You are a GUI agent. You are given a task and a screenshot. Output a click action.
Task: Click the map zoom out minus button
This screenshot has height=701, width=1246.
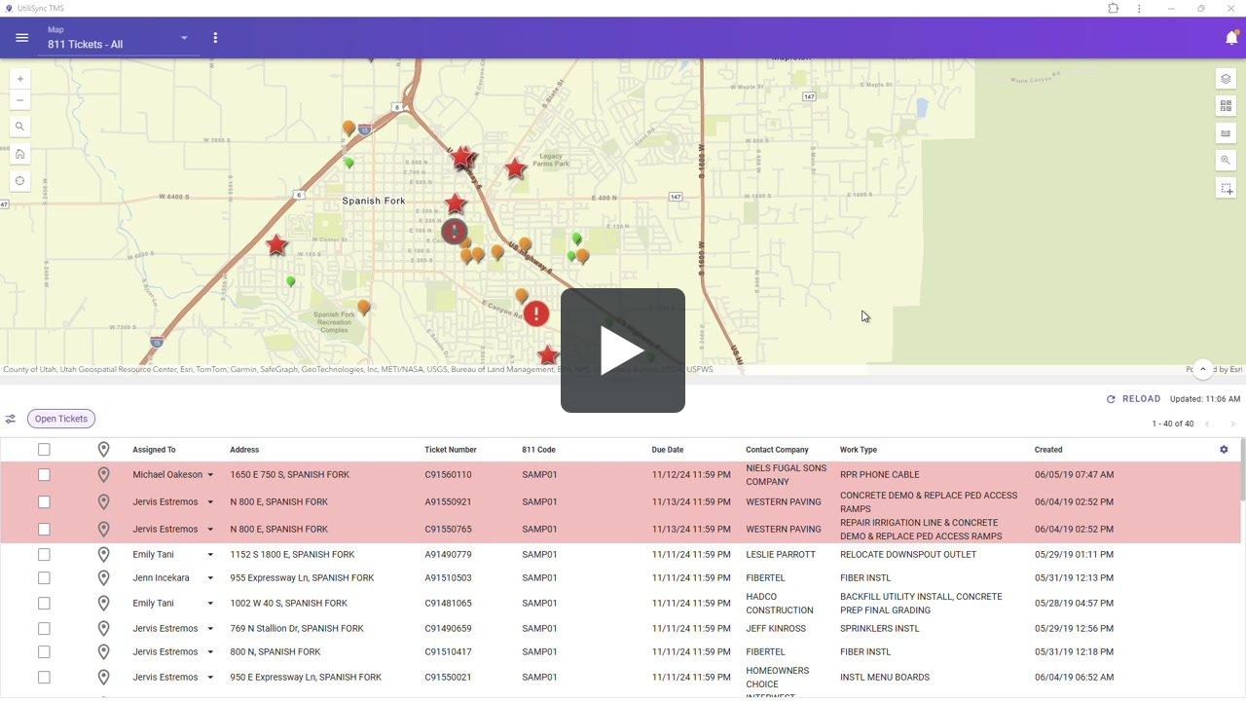(19, 100)
